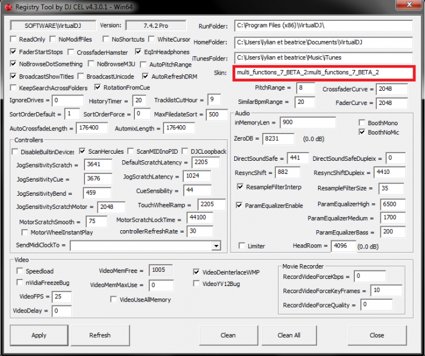Click the Close button at bottom

coord(377,335)
